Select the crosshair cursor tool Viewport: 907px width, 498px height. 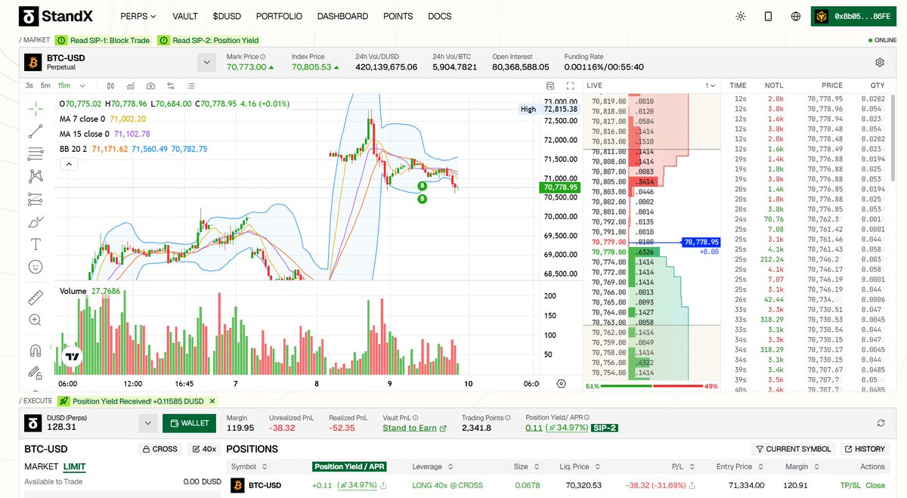36,108
